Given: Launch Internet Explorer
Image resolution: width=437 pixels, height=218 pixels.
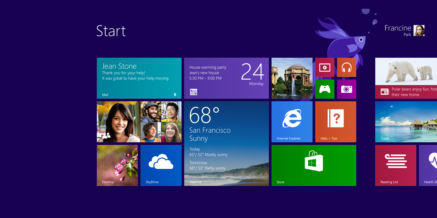Looking at the screenshot, I should click(292, 122).
